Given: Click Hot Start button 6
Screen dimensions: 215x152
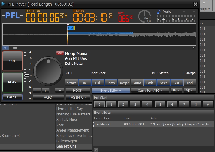Looking at the screenshot, I should pos(172,104).
